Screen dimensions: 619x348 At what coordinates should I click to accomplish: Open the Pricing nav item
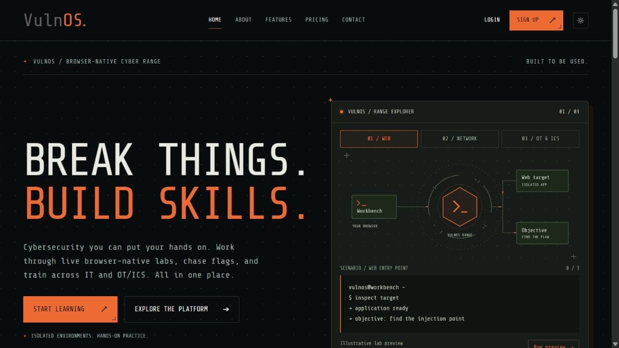[x=317, y=20]
